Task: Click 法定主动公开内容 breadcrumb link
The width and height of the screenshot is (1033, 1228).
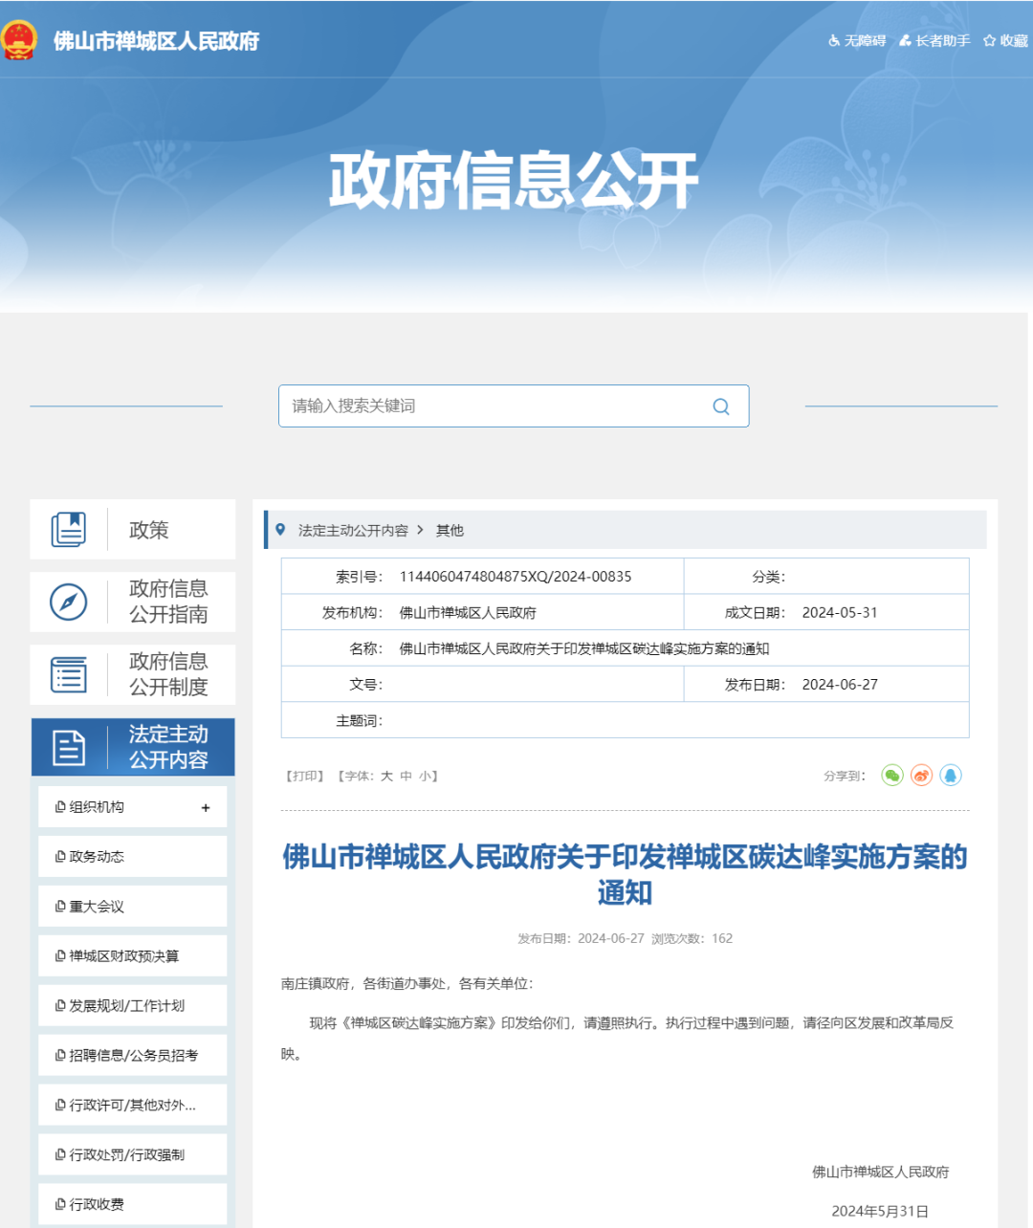Action: click(353, 531)
